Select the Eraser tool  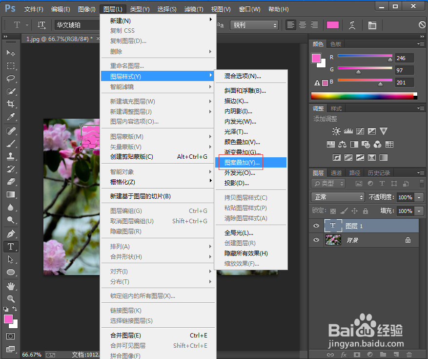(11, 182)
